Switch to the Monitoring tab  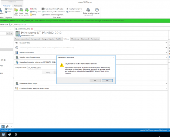(x=75, y=39)
